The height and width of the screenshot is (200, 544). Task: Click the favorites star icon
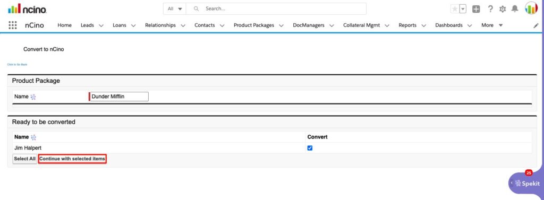[455, 9]
